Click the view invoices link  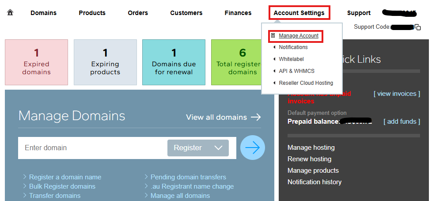[397, 94]
